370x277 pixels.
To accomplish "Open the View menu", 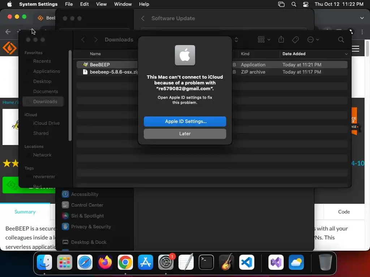I will click(101, 4).
